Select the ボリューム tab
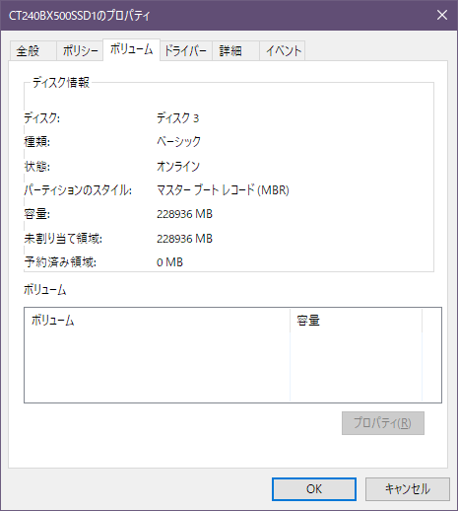Image resolution: width=458 pixels, height=511 pixels. coord(131,49)
